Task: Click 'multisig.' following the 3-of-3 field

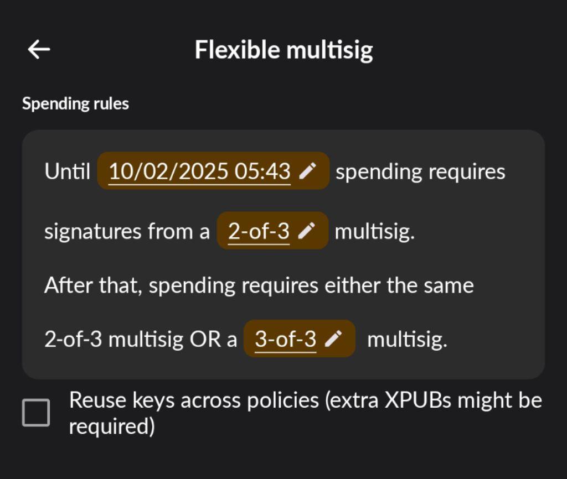Action: [x=407, y=340]
